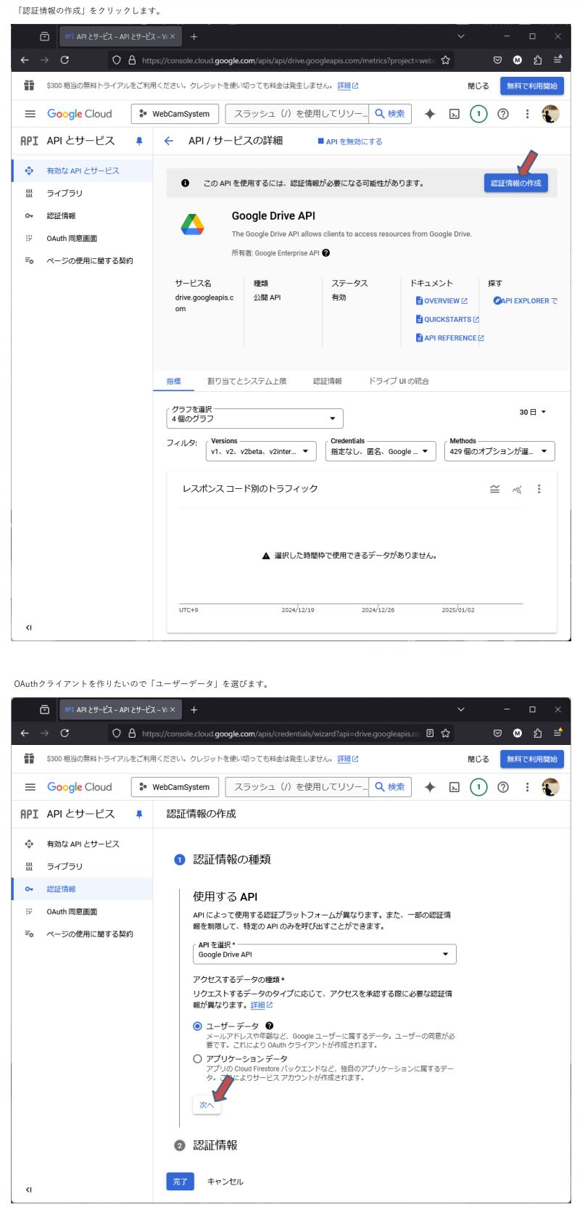This screenshot has width=585, height=1215.
Task: Open three-dot settings menu on Drive API details header
Action: click(x=527, y=114)
